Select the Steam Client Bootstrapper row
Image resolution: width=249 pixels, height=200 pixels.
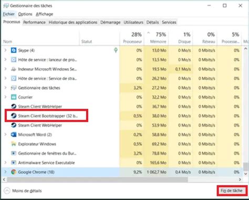coord(122,116)
